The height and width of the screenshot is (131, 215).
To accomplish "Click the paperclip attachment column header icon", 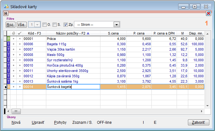I will 13,33.
